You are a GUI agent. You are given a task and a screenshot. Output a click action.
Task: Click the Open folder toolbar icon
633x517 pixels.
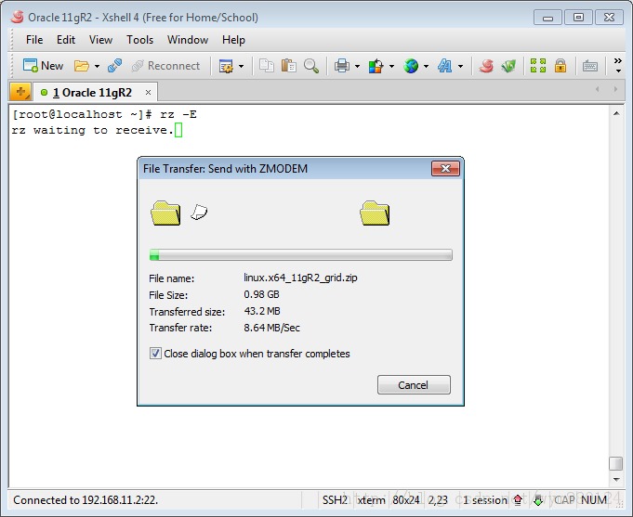[81, 66]
